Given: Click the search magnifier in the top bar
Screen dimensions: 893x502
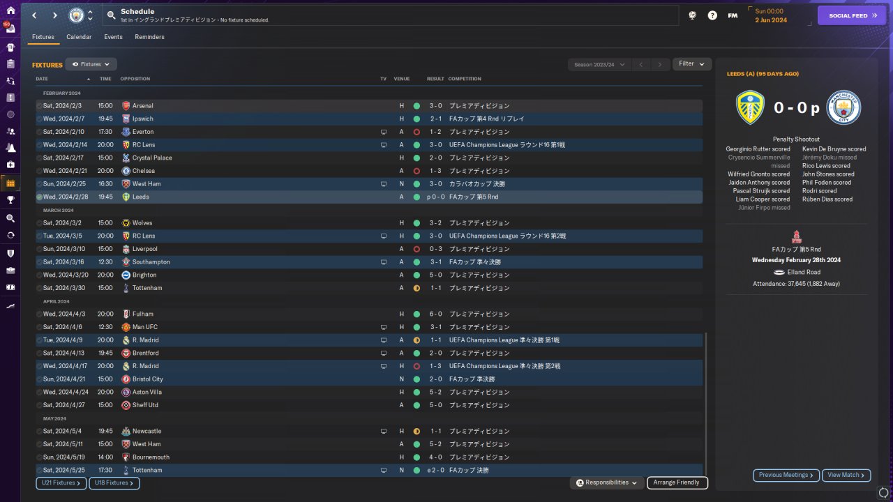Looking at the screenshot, I should (112, 15).
